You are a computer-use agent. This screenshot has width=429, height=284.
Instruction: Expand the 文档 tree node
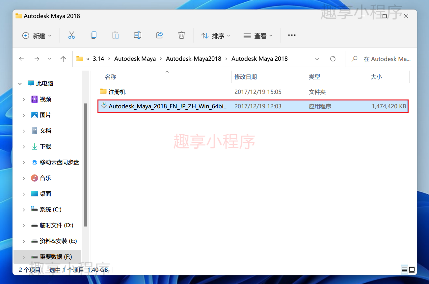[x=24, y=131]
